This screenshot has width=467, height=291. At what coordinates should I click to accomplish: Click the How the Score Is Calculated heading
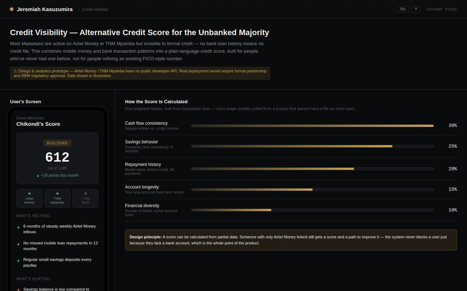156,102
